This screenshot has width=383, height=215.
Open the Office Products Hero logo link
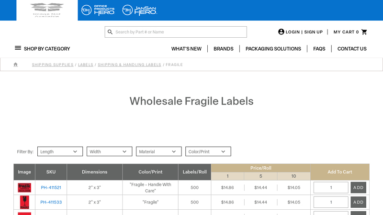point(98,10)
